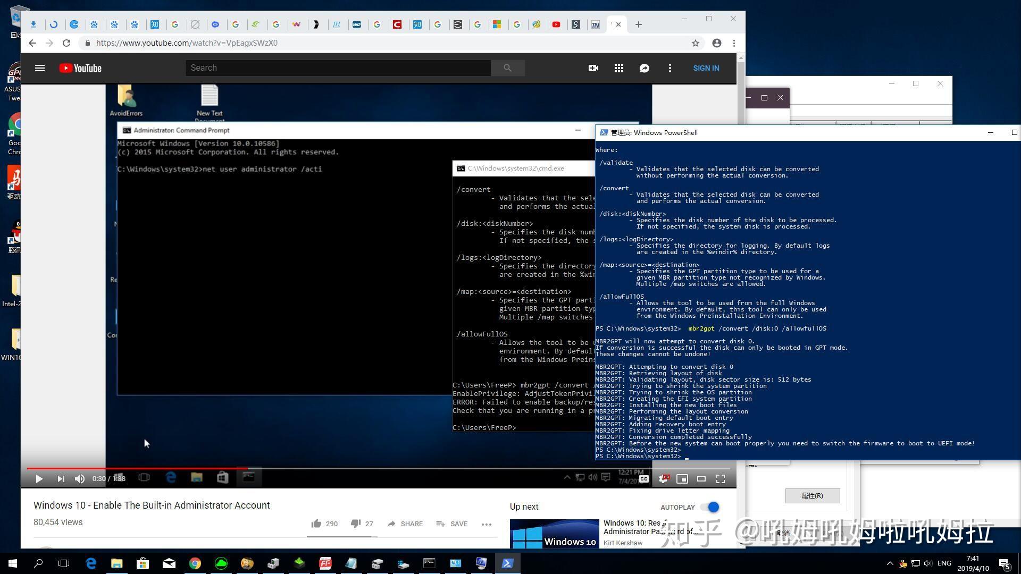Switch to the WD icon tab
1021x574 pixels.
coord(357,24)
